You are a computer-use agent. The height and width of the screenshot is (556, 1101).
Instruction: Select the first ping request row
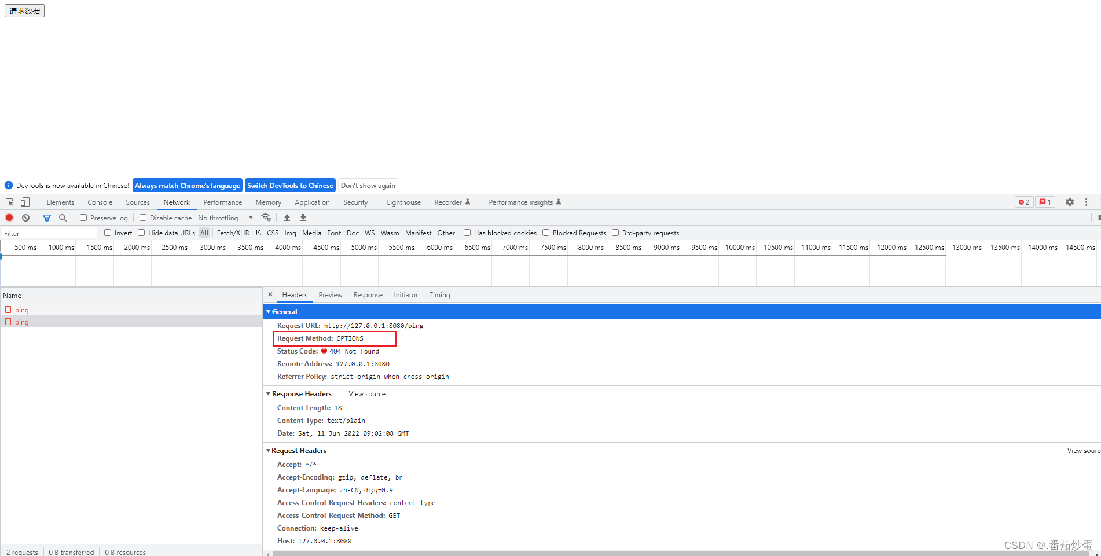point(131,310)
